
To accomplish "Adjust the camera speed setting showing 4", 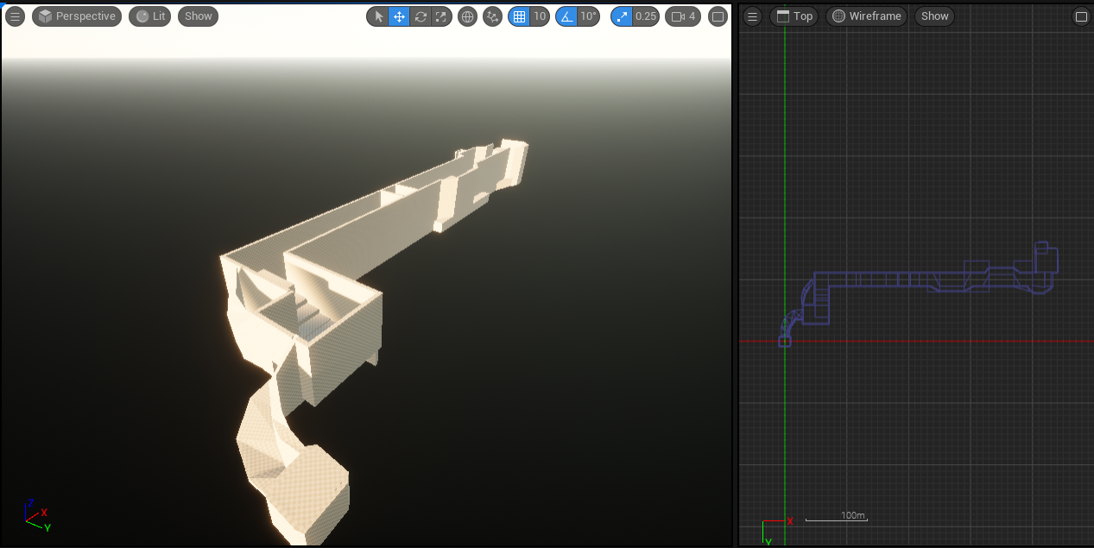I will (682, 16).
